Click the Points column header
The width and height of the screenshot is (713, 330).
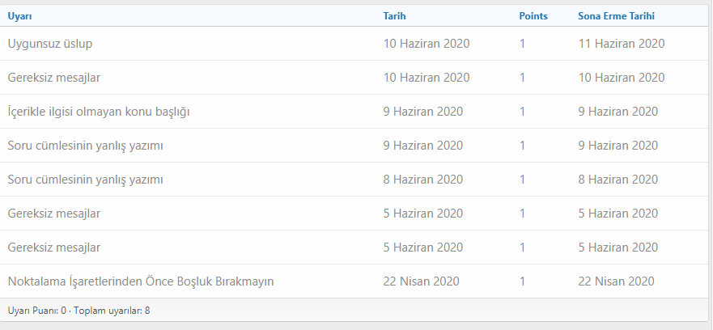tap(533, 16)
